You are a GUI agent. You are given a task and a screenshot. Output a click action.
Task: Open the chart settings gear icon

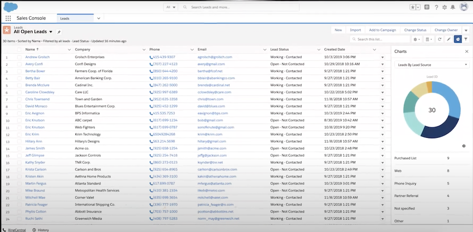coord(464,146)
